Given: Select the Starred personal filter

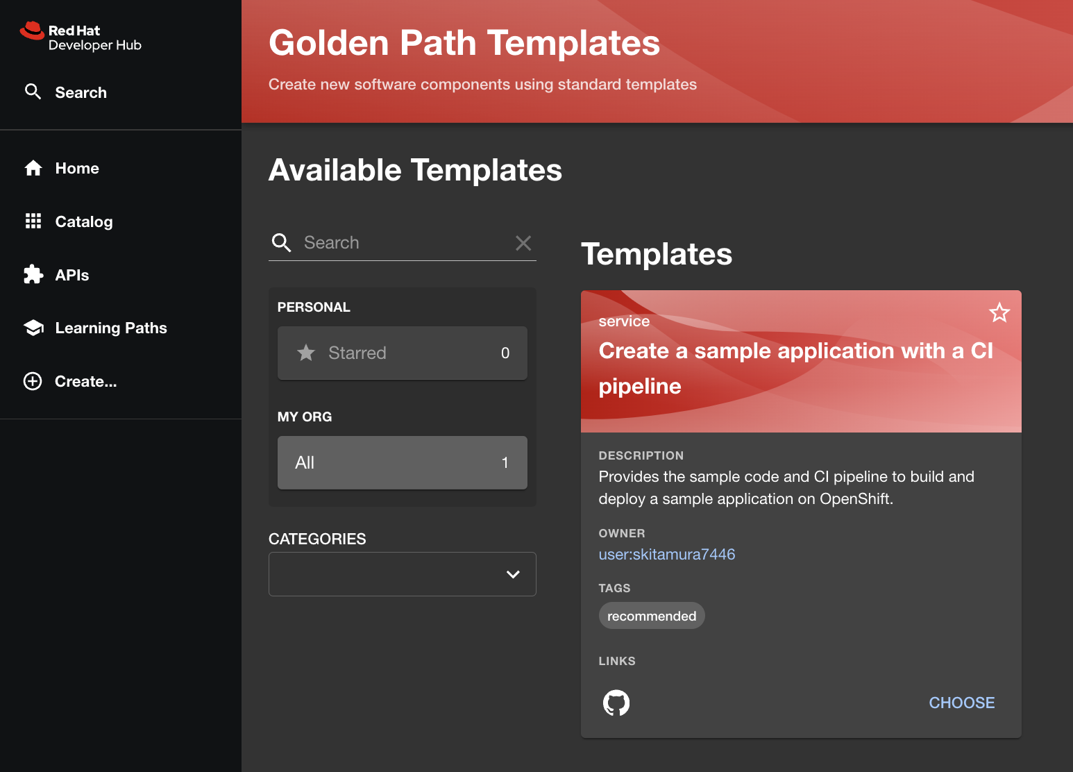Looking at the screenshot, I should point(403,353).
